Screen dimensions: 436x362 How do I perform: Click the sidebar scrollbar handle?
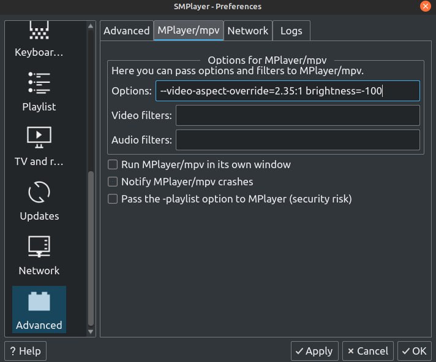pos(91,248)
